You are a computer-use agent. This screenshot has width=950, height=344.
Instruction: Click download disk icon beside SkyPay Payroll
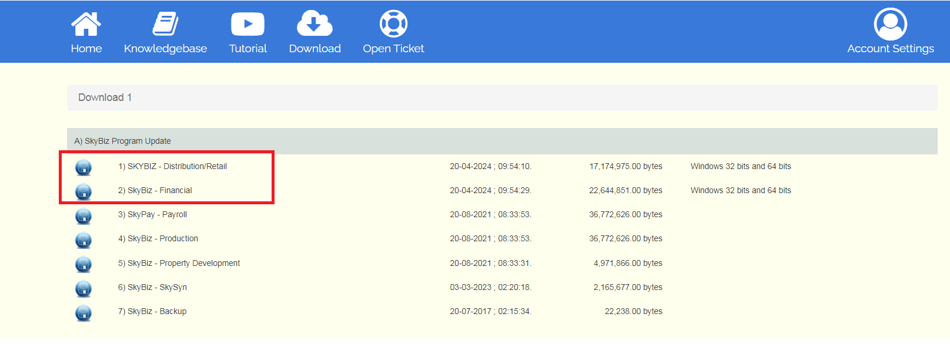[83, 215]
